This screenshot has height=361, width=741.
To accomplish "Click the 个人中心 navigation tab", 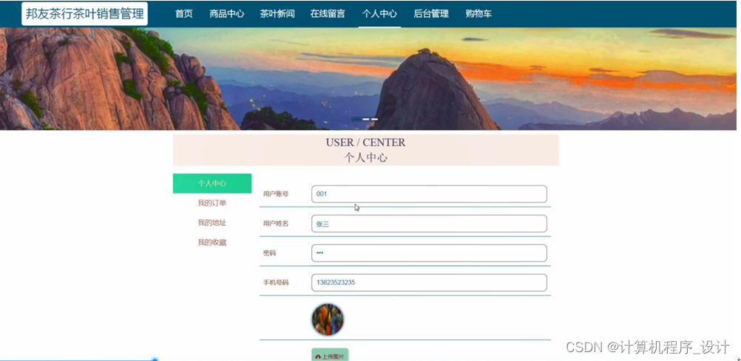I will [x=379, y=14].
